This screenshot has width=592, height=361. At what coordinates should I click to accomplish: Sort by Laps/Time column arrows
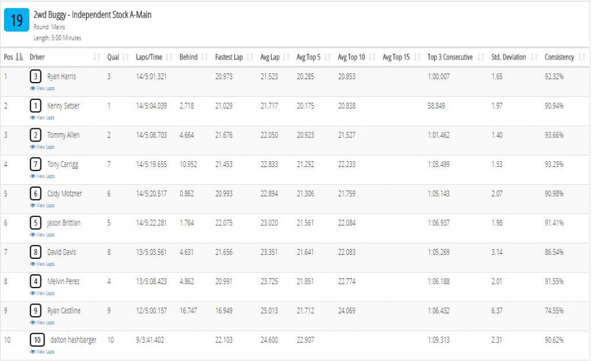tap(169, 57)
